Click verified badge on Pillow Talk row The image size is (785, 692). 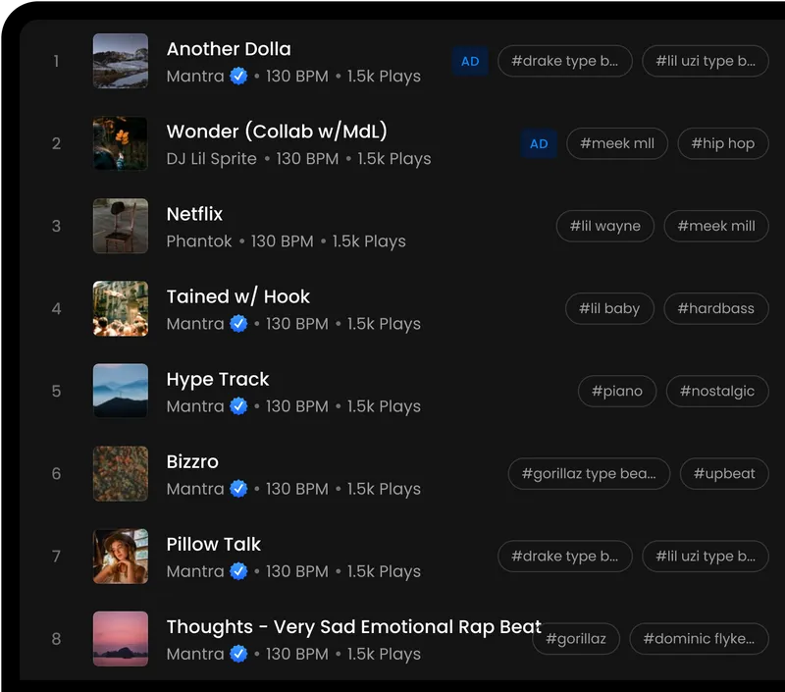[238, 571]
